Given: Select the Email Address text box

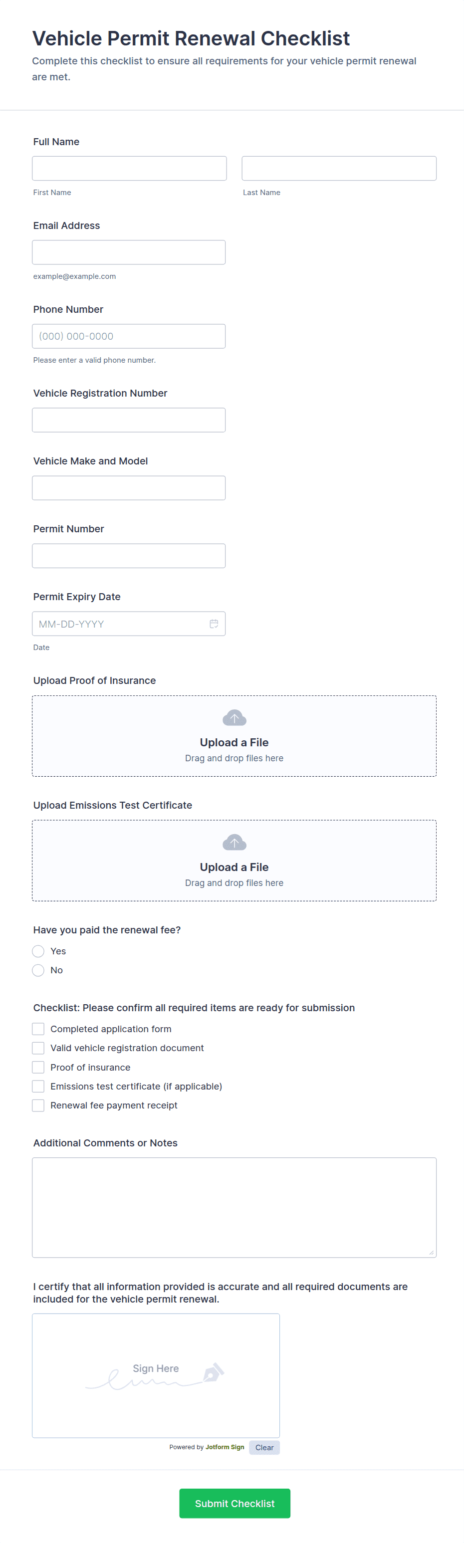Looking at the screenshot, I should pyautogui.click(x=129, y=252).
